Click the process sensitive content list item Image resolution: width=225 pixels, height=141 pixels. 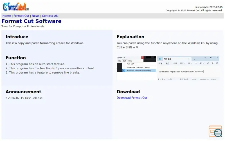50,68
